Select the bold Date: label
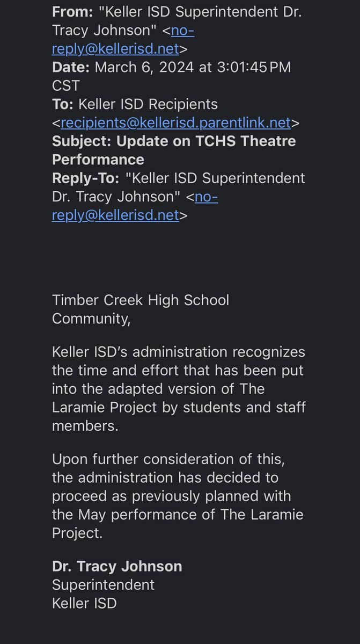 70,67
